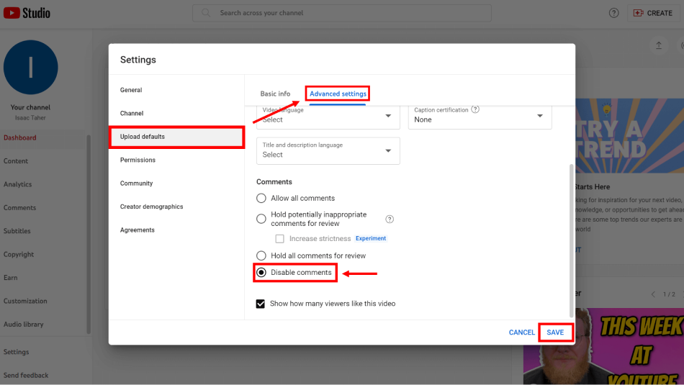Viewport: 684px width, 385px height.
Task: Open Settings in the left sidebar
Action: point(42,352)
